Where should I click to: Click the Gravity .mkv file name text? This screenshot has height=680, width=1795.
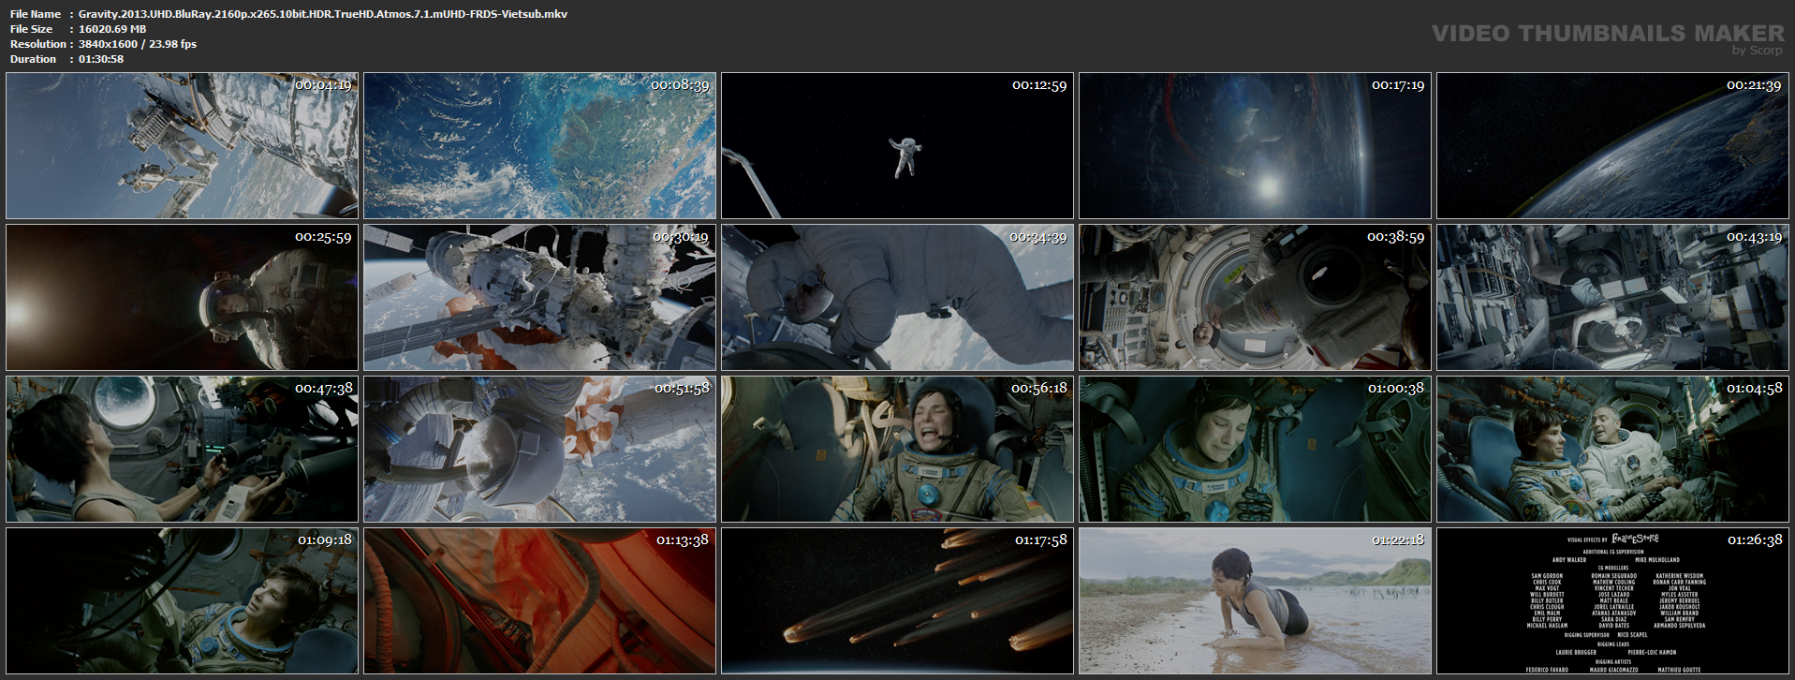[x=323, y=14]
